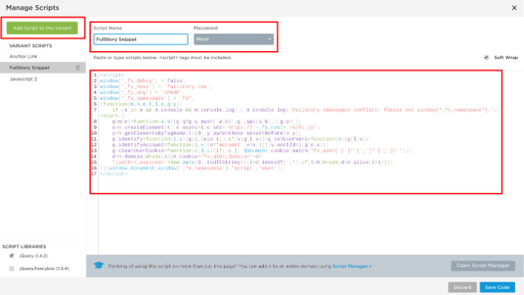Edit the Script Name input field
The width and height of the screenshot is (524, 295).
pyautogui.click(x=140, y=39)
